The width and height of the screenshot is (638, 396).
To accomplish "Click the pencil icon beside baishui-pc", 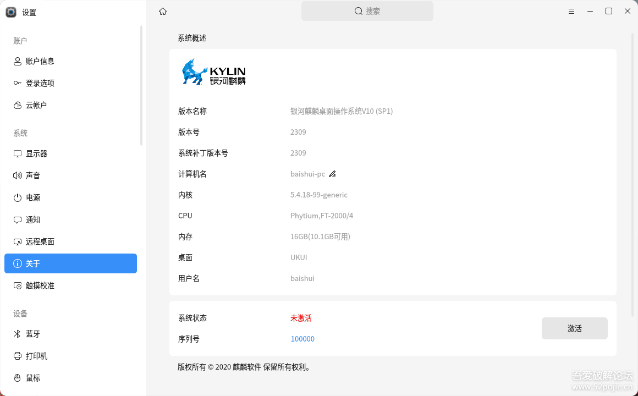I will coord(332,174).
